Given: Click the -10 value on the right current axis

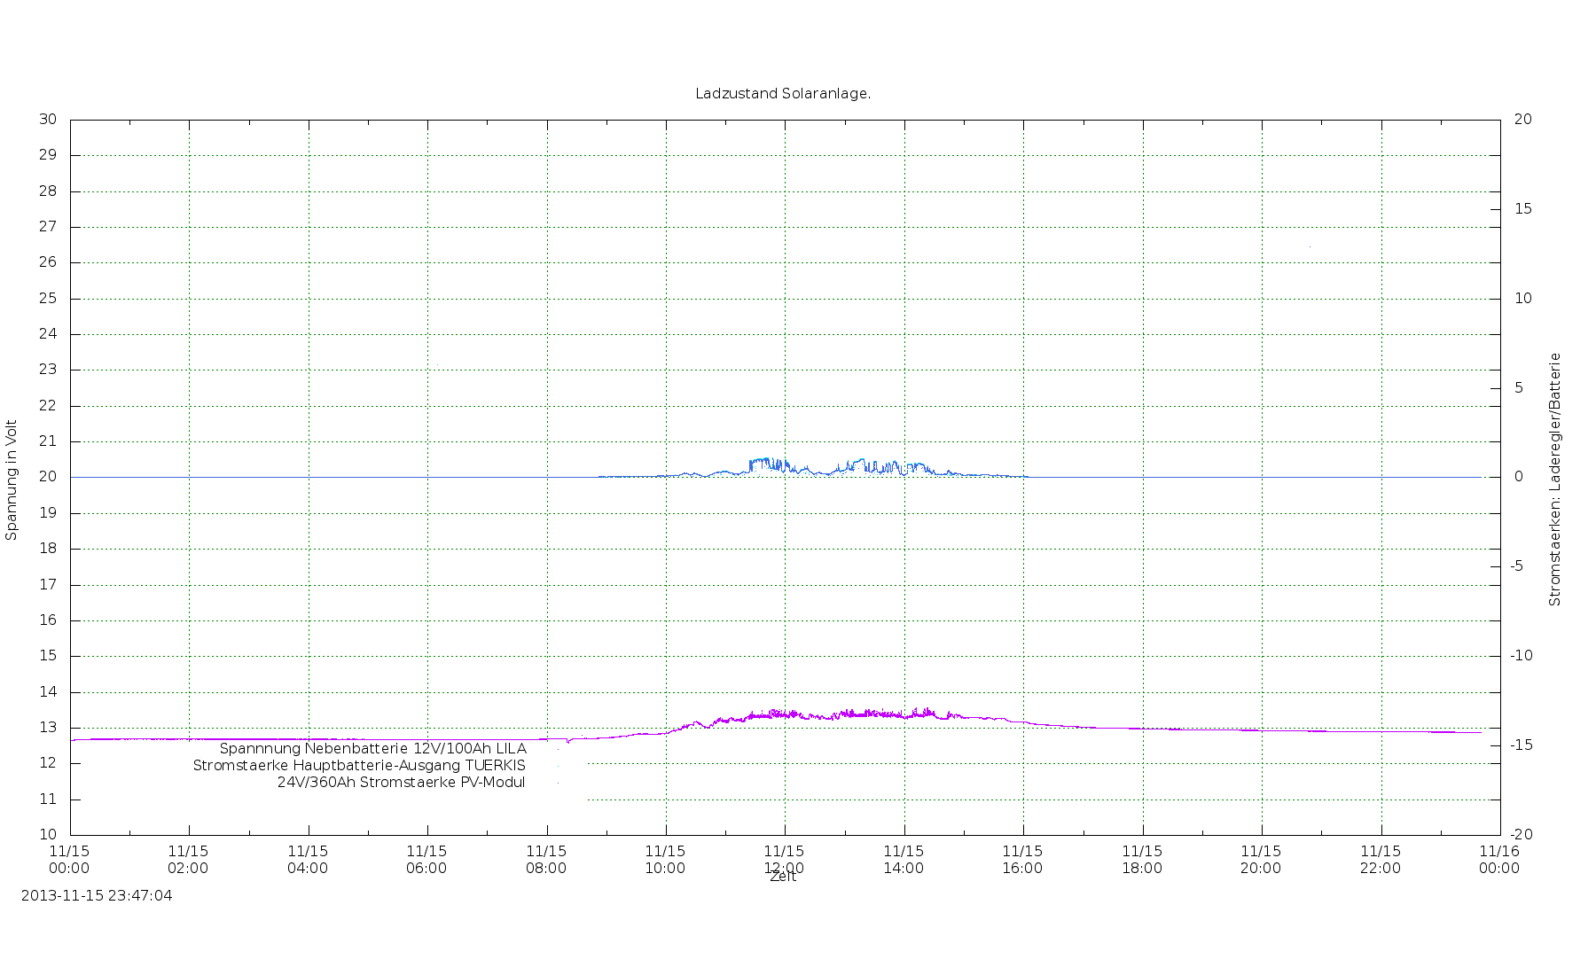Looking at the screenshot, I should tap(1522, 656).
